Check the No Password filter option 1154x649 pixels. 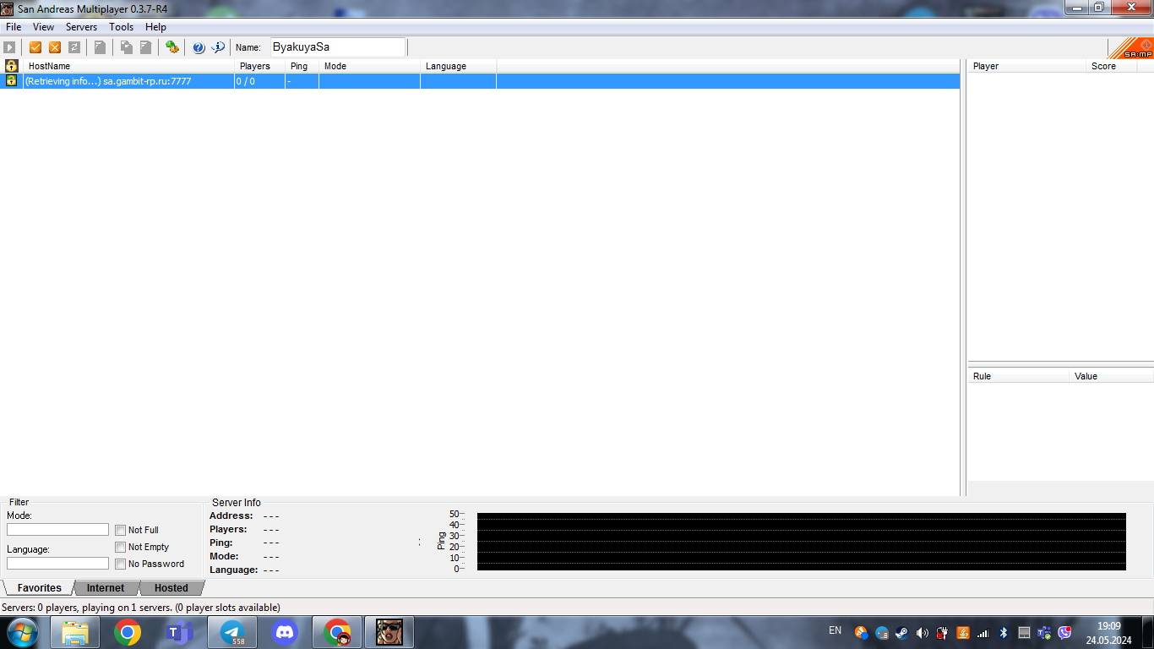[x=121, y=564]
